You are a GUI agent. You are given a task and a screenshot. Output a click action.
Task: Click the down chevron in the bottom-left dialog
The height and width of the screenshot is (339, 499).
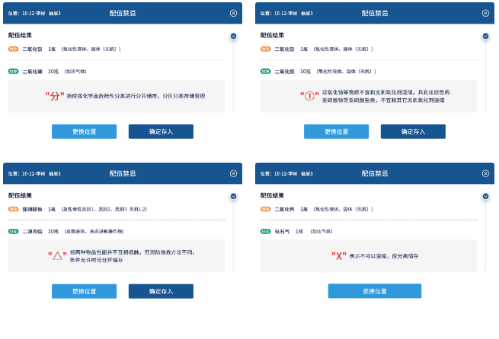[233, 195]
